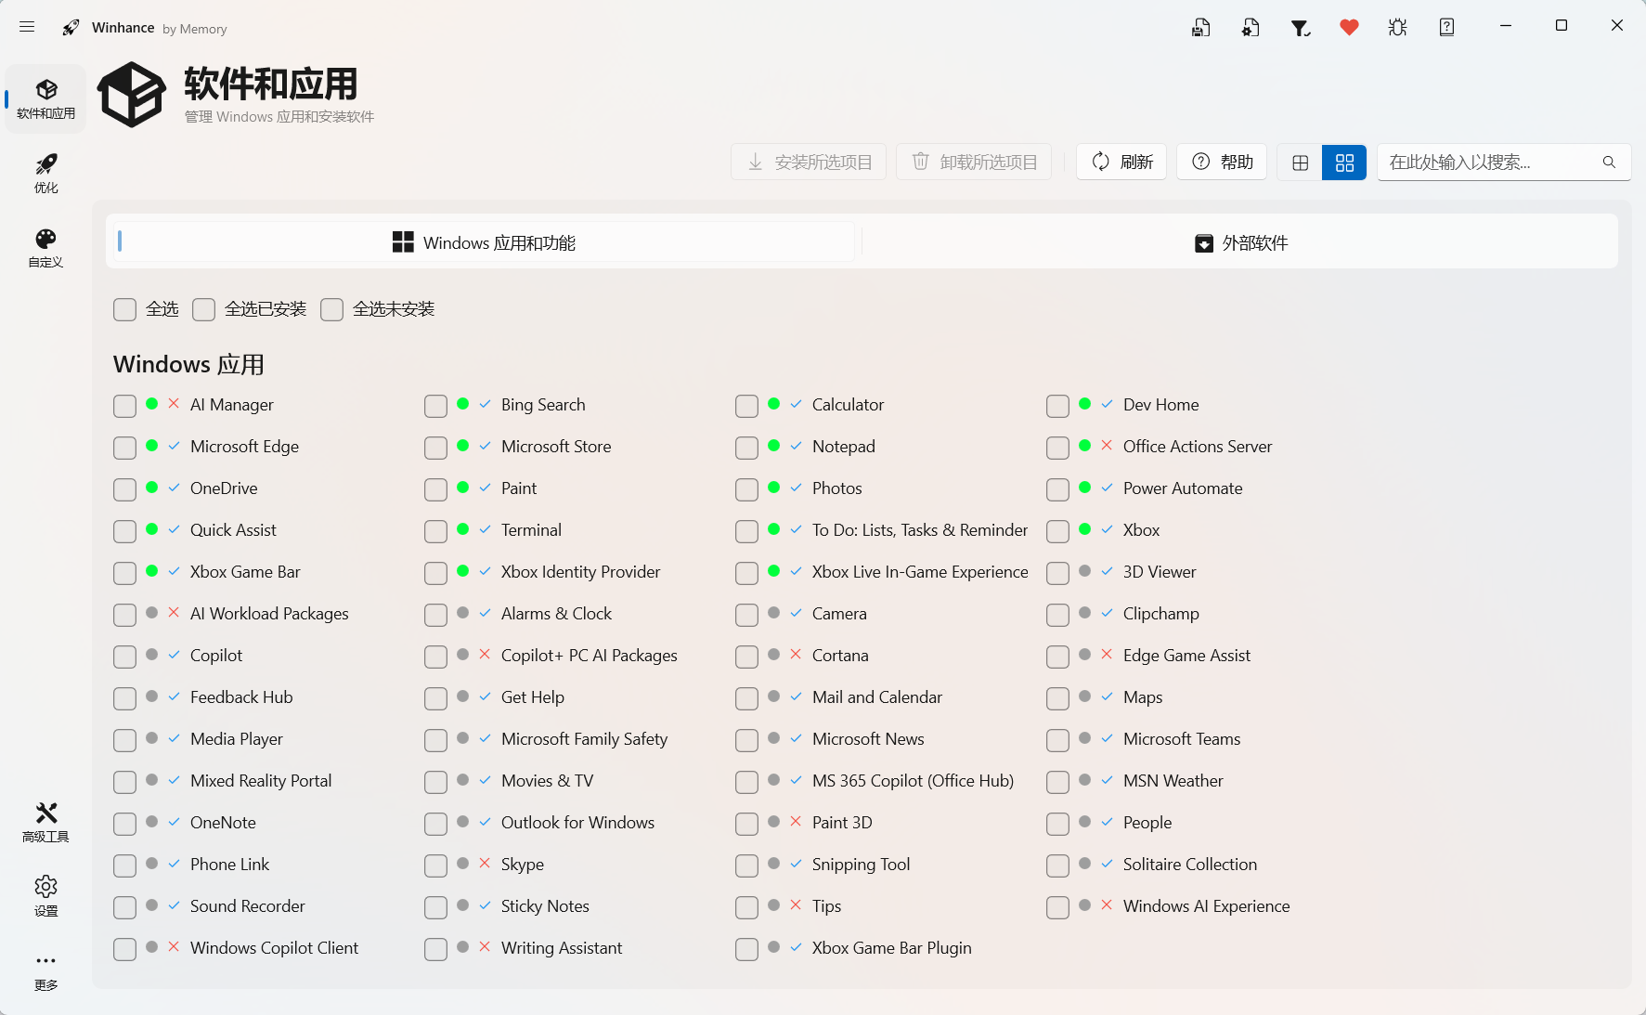Open the 帮助 help button
1646x1015 pixels.
pos(1222,163)
